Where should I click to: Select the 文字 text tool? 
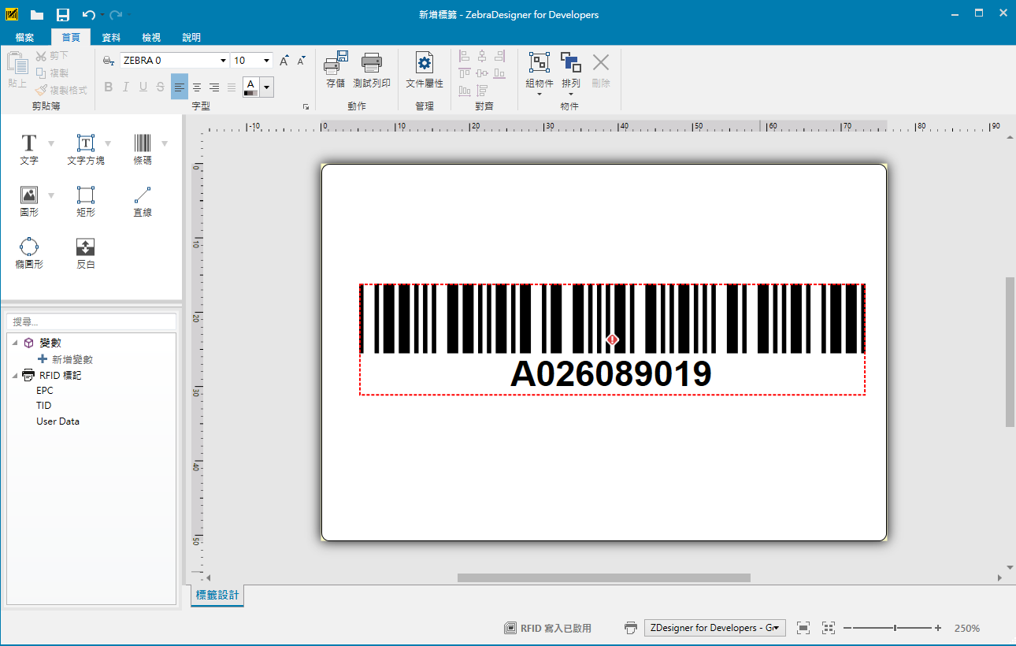pos(29,149)
